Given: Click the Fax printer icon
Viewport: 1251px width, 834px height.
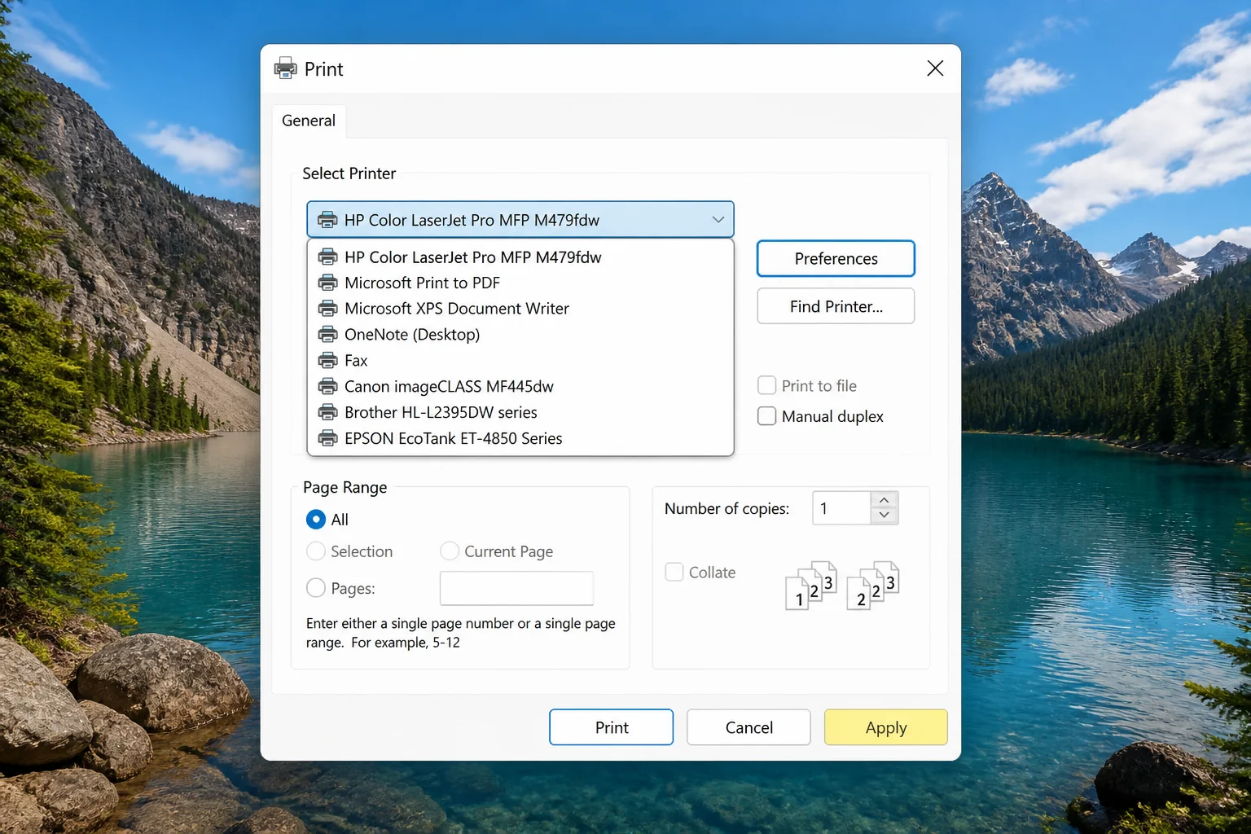Looking at the screenshot, I should point(327,361).
